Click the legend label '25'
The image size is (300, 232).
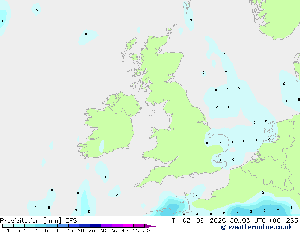(x=92, y=230)
